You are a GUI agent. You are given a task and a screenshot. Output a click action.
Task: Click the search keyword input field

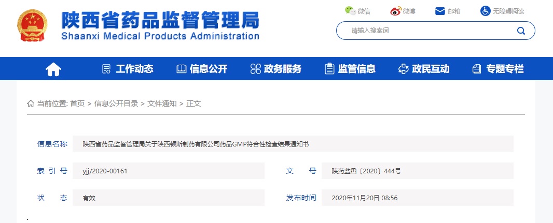coord(425,31)
